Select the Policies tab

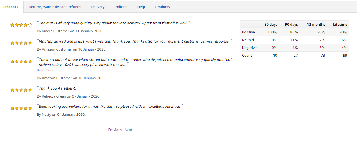tap(121, 7)
